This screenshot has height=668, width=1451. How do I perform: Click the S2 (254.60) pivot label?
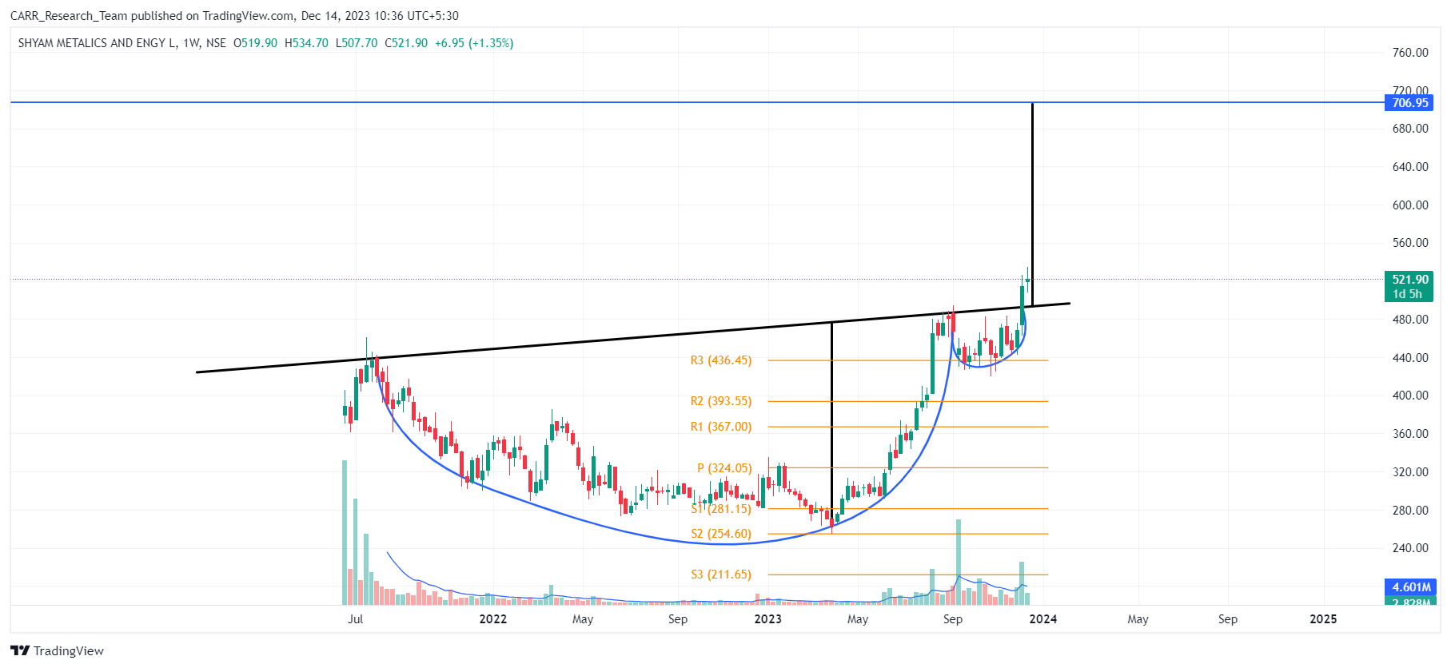(721, 534)
